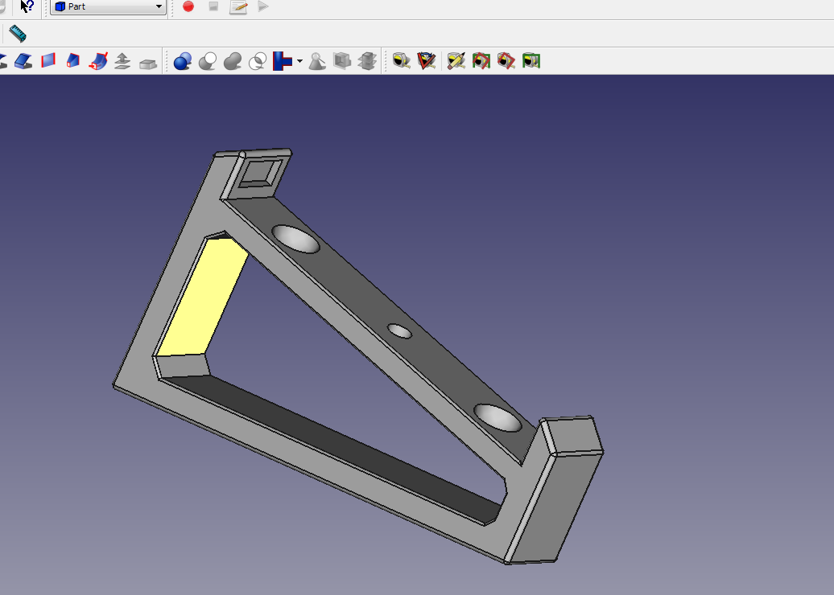Image resolution: width=834 pixels, height=595 pixels.
Task: Open the Part workbench selector dropdown
Action: tap(108, 6)
